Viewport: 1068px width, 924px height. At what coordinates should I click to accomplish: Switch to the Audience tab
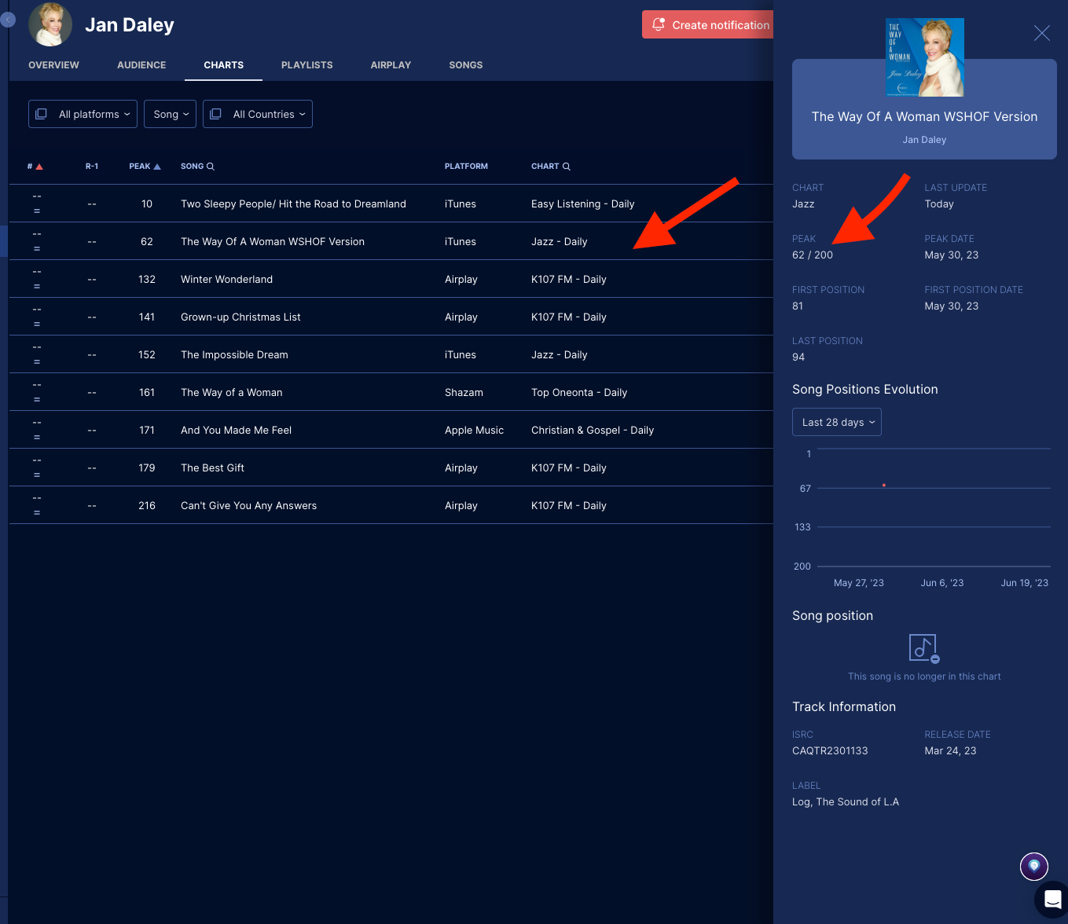click(x=141, y=65)
